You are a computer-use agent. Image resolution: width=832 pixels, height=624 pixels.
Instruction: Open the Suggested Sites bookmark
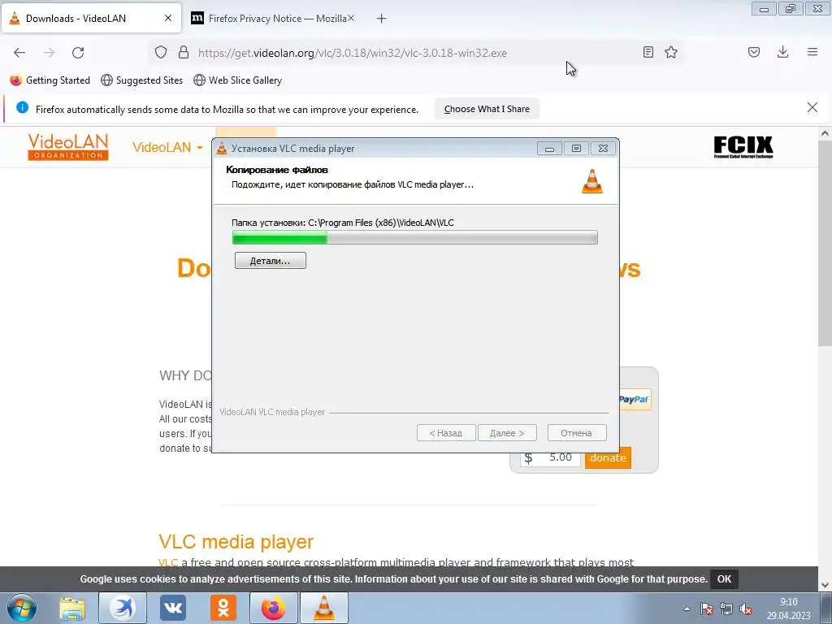(x=141, y=80)
